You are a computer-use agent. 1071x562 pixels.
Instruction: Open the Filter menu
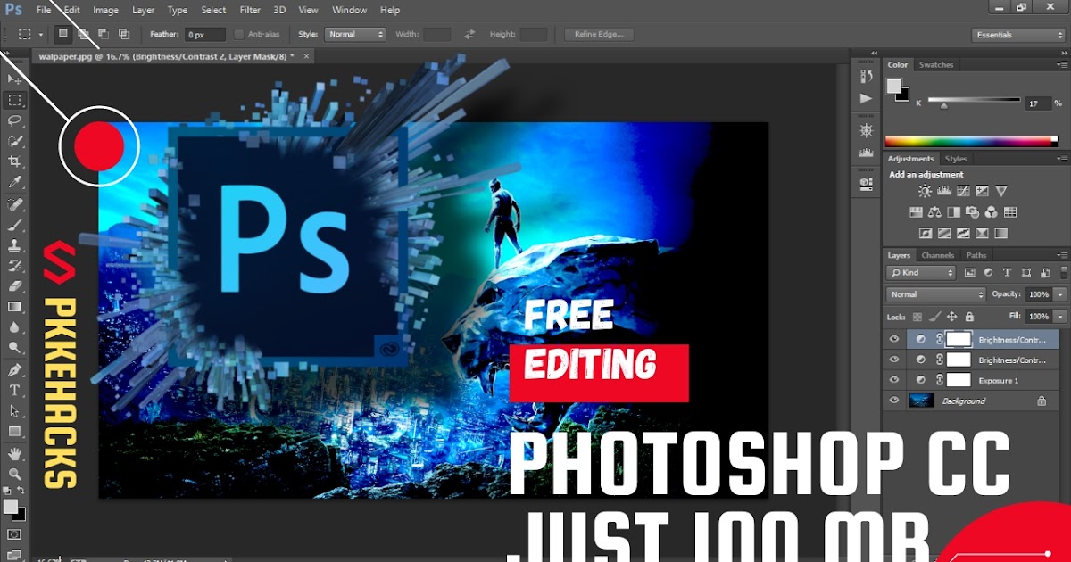tap(250, 10)
